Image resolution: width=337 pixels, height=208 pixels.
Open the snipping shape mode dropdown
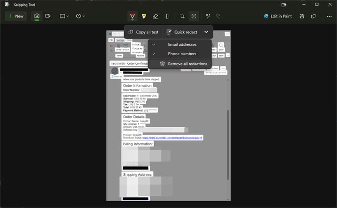point(64,16)
